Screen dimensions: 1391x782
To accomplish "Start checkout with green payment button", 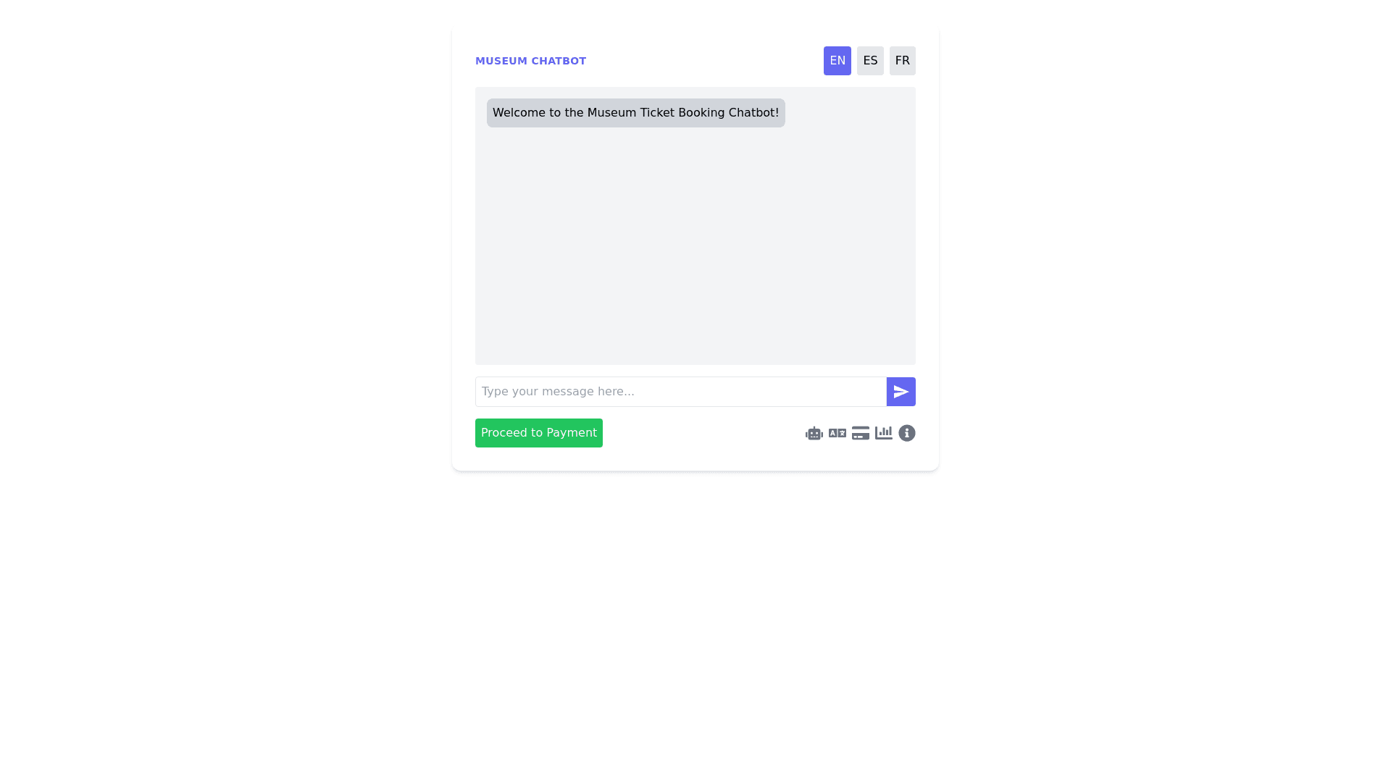I will [x=539, y=433].
